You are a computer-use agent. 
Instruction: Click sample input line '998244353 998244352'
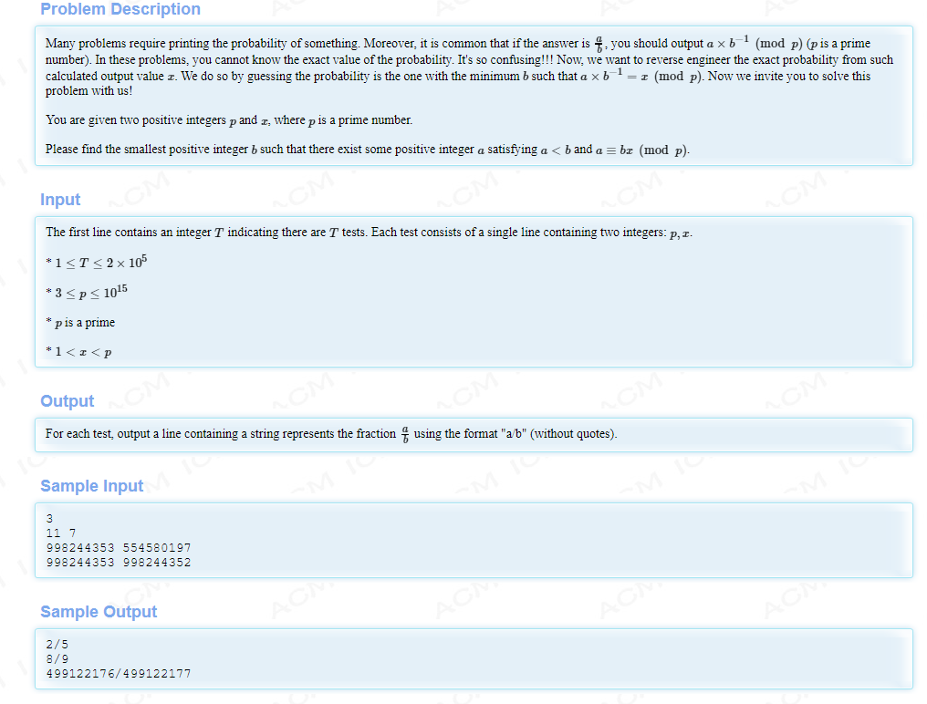pos(119,563)
